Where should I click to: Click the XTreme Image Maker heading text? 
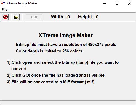pos(66,35)
